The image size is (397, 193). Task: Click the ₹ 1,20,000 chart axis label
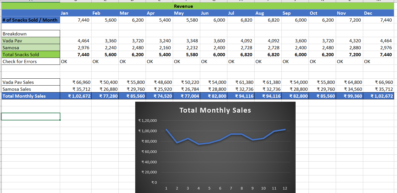(x=148, y=120)
